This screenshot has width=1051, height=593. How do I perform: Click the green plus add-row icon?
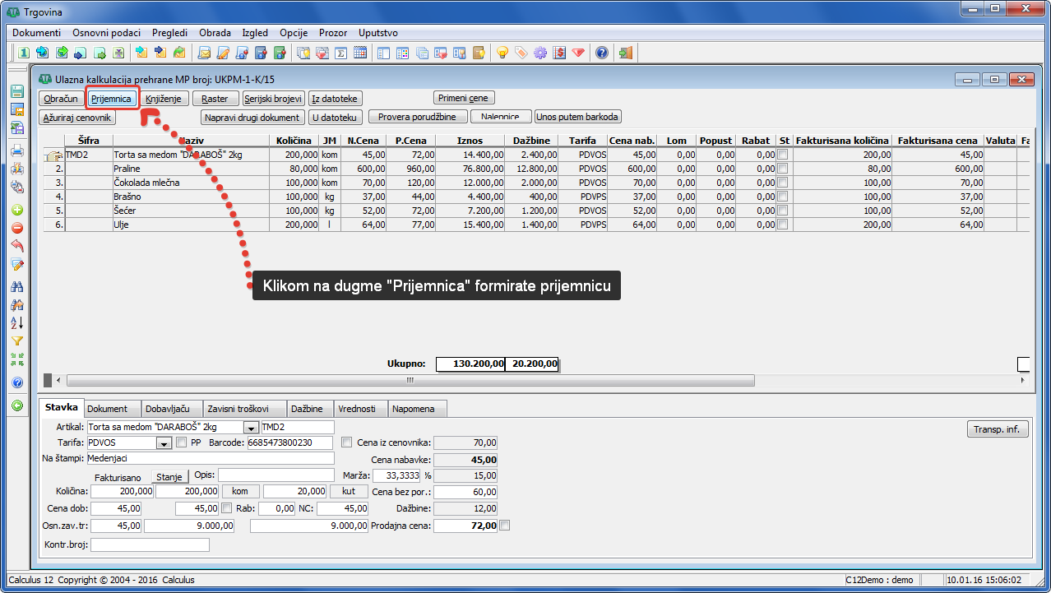[x=17, y=209]
